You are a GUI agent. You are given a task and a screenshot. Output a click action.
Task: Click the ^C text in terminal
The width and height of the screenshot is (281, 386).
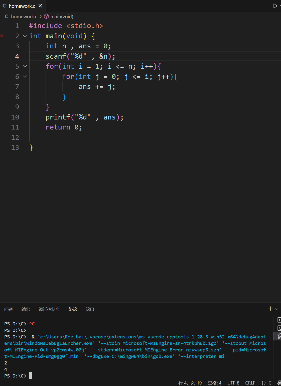coord(32,324)
